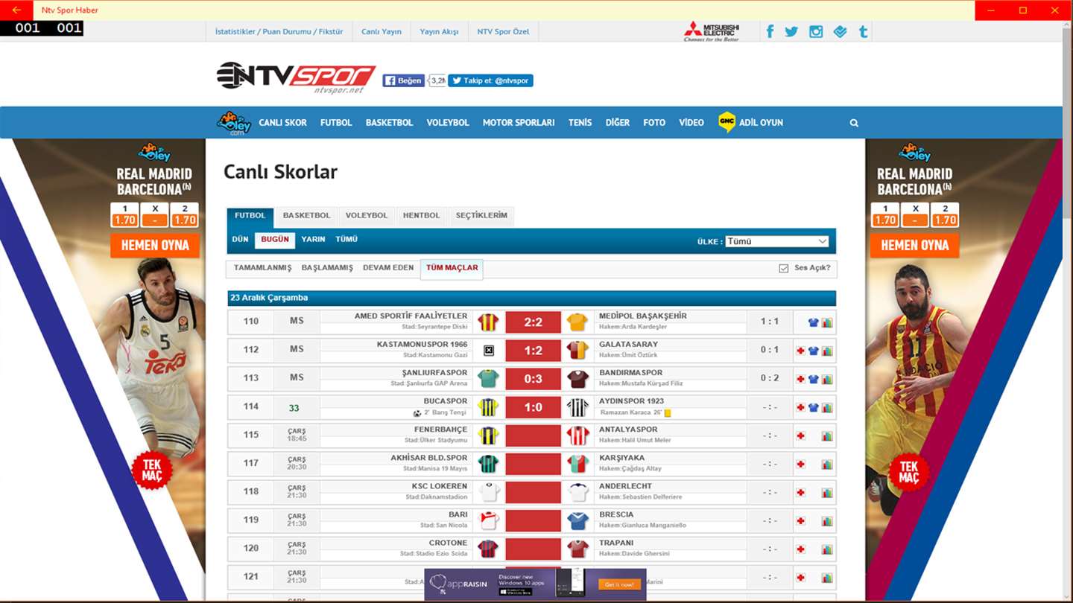Open statistics chart icon for match 114
This screenshot has width=1073, height=603.
pos(827,408)
